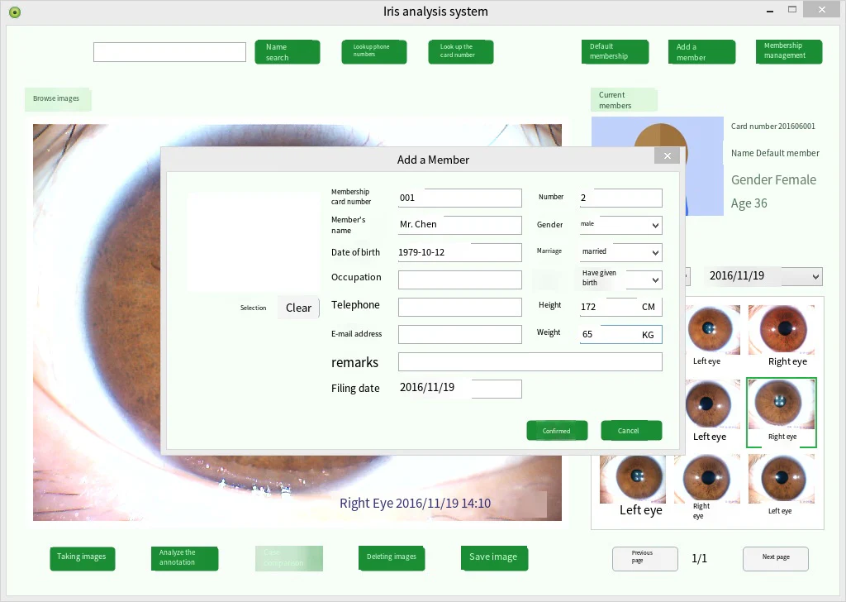Open the Have given birth dropdown
Screen dimensions: 846x602
[x=621, y=279]
